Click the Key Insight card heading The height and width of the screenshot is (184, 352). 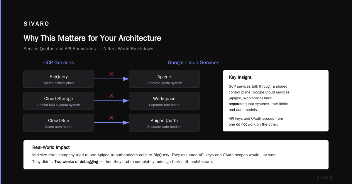coord(240,77)
